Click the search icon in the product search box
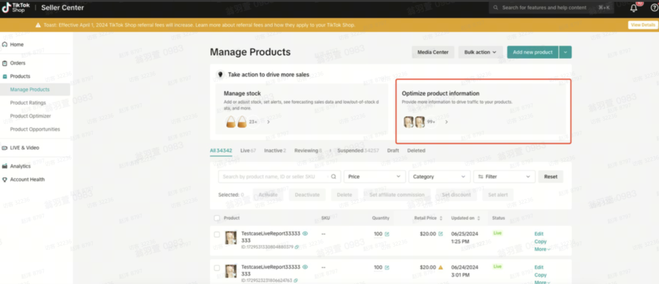Image resolution: width=659 pixels, height=284 pixels. (333, 177)
